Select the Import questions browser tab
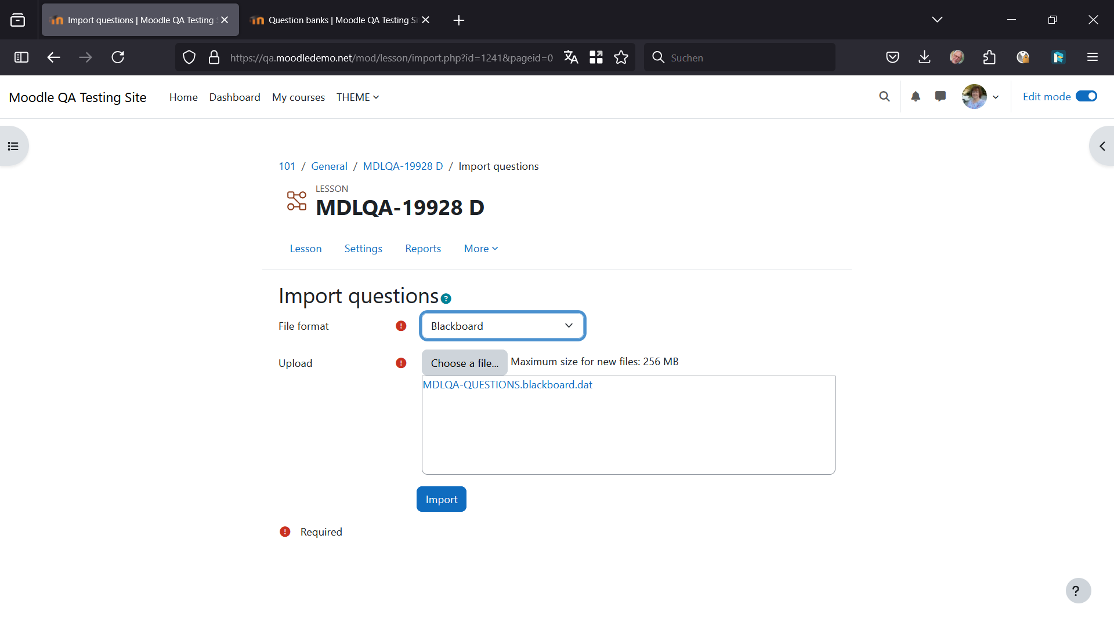 (x=140, y=20)
